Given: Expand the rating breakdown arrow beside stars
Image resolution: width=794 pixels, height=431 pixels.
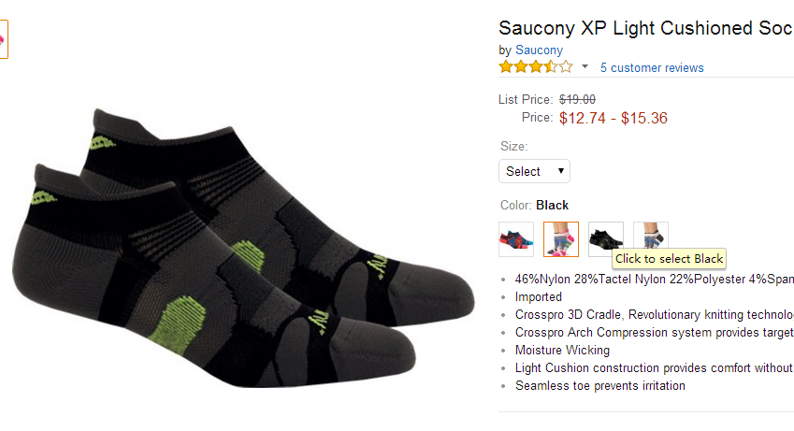Looking at the screenshot, I should [585, 67].
